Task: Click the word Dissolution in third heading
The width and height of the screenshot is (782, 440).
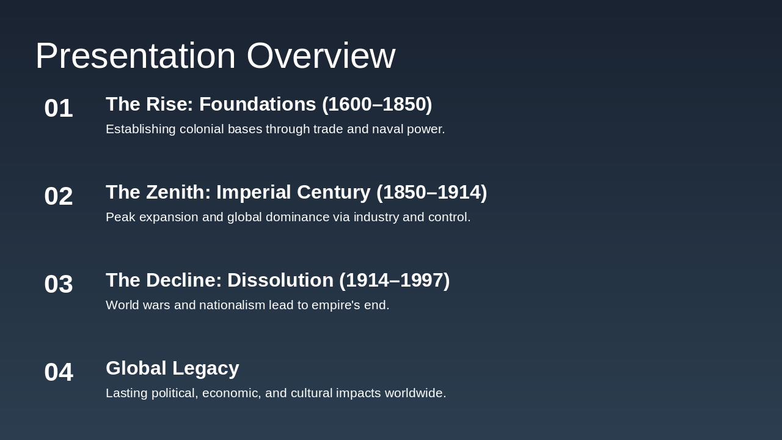Action: pos(280,280)
